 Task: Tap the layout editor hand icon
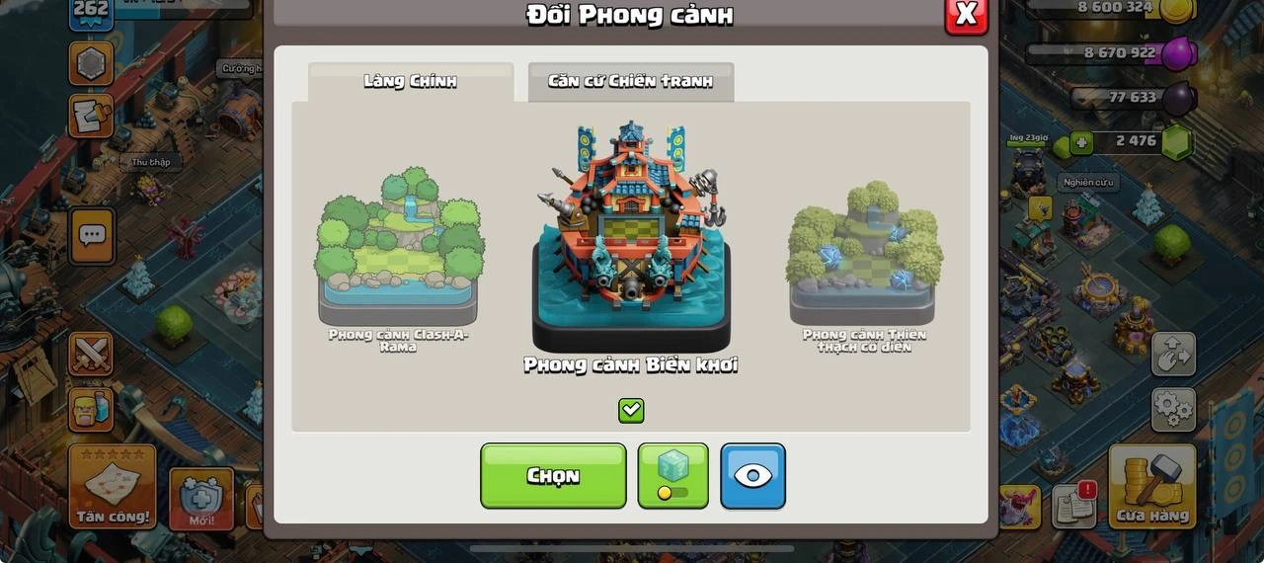(x=1173, y=354)
